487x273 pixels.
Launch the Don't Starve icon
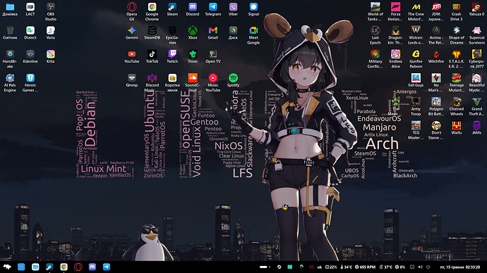click(x=436, y=130)
